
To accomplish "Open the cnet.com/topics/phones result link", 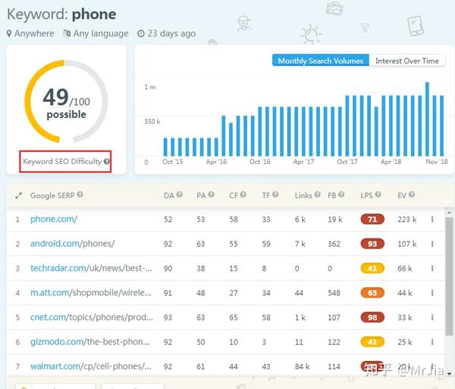I will [92, 317].
